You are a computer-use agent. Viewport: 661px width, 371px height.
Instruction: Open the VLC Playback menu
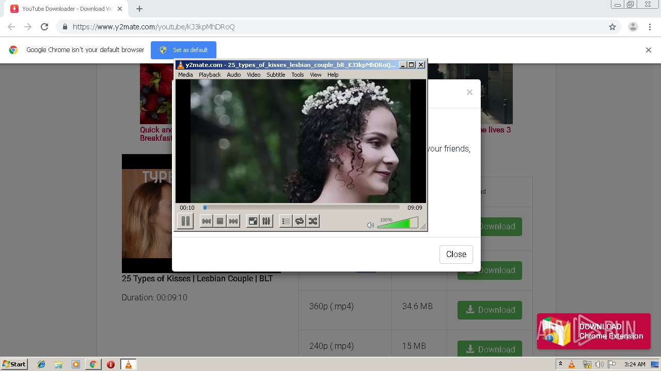click(210, 75)
